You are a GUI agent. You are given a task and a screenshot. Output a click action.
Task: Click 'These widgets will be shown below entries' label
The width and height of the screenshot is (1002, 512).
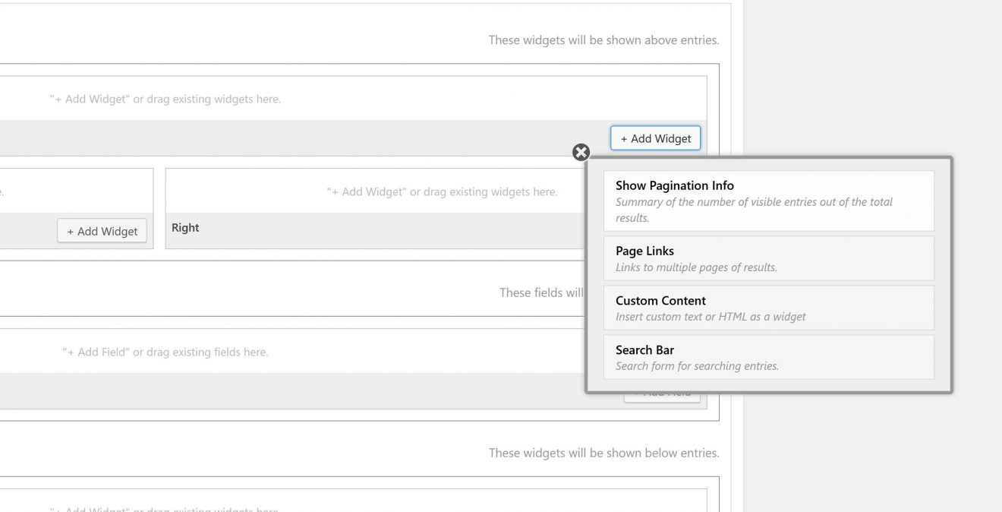point(603,452)
